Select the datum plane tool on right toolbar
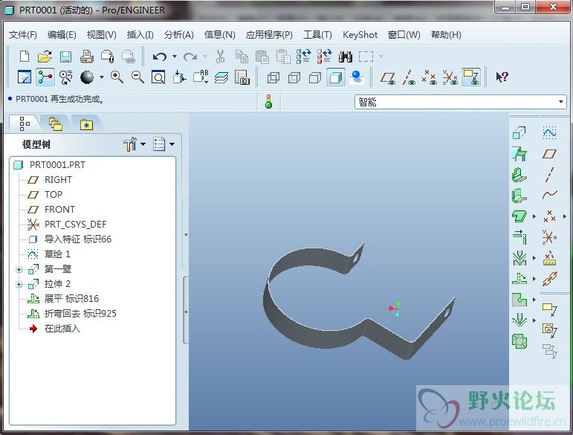573x435 pixels. point(549,154)
